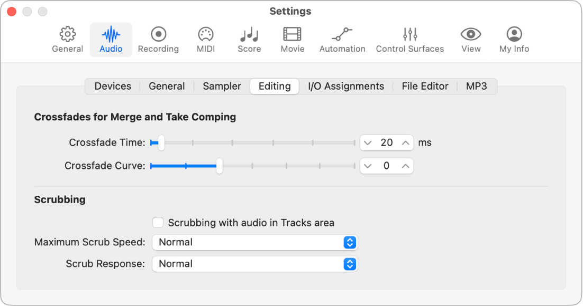
Task: Open the Control Surfaces settings icon
Action: coord(410,40)
